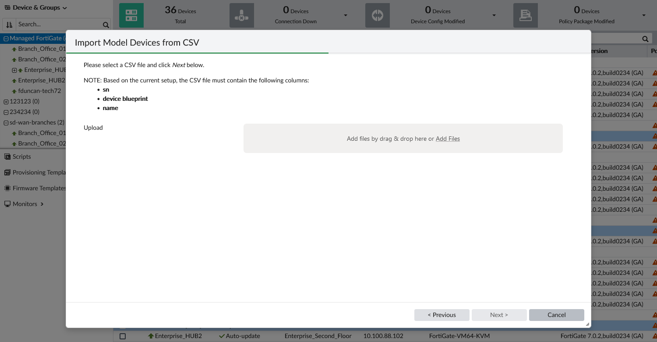The height and width of the screenshot is (342, 657).
Task: Collapse the 234234 (0) group
Action: [x=6, y=112]
